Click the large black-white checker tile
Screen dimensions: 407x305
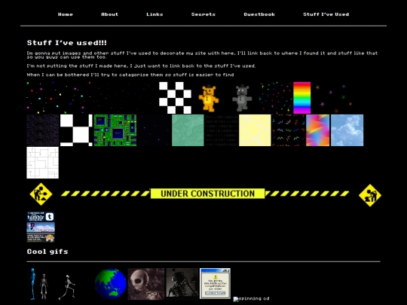(76, 130)
